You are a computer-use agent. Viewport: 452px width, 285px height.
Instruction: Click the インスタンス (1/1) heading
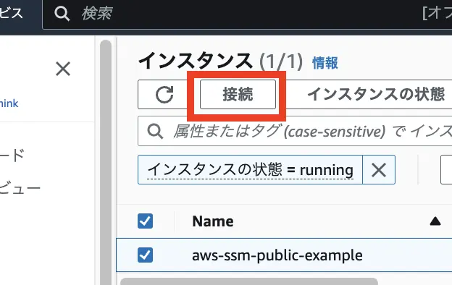pyautogui.click(x=220, y=61)
